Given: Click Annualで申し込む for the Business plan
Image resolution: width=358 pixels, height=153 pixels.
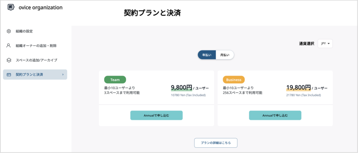Looking at the screenshot, I should point(275,115).
